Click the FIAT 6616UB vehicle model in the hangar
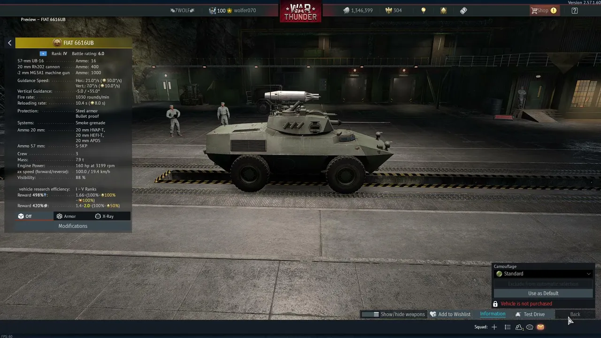 click(x=298, y=141)
